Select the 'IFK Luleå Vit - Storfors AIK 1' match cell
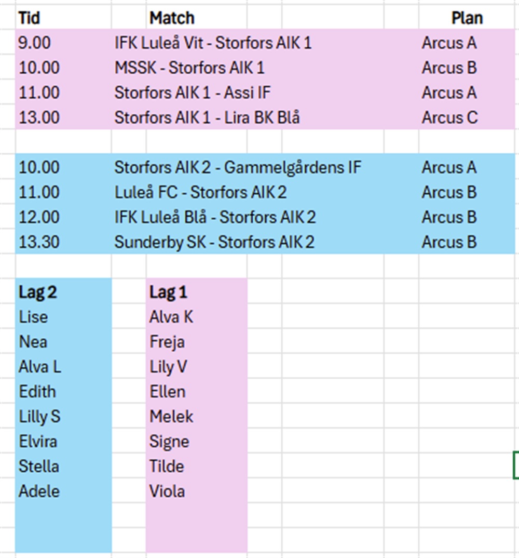Viewport: 519px width, 558px height. point(213,43)
